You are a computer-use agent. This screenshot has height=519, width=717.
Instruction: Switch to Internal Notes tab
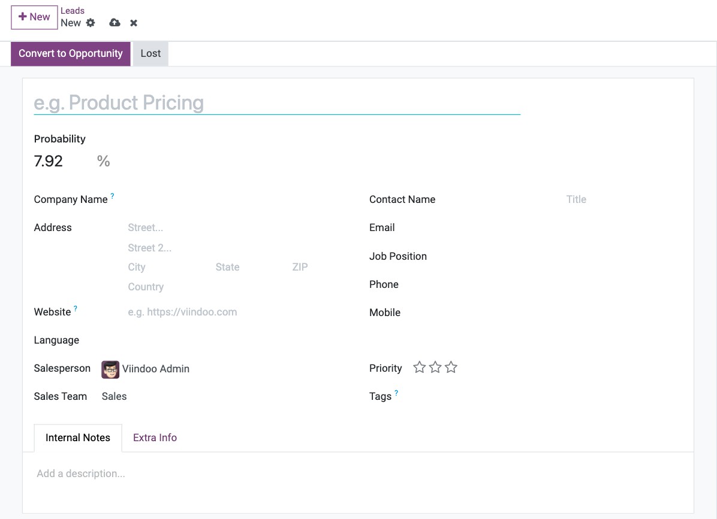(78, 438)
